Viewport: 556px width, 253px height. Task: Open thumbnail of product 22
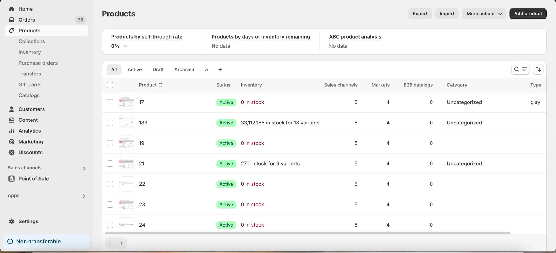point(127,184)
